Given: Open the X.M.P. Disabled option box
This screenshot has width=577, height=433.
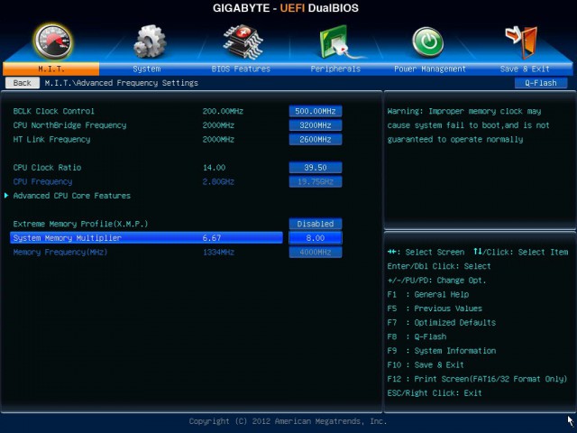Looking at the screenshot, I should (x=316, y=224).
